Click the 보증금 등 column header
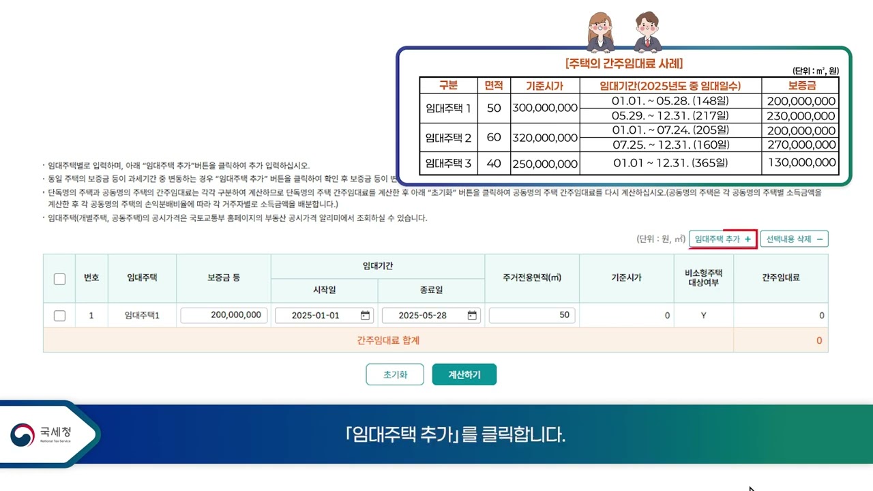873x491 pixels. click(x=224, y=278)
